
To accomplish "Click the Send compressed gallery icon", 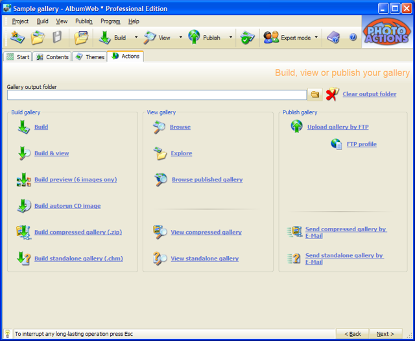I will (294, 232).
